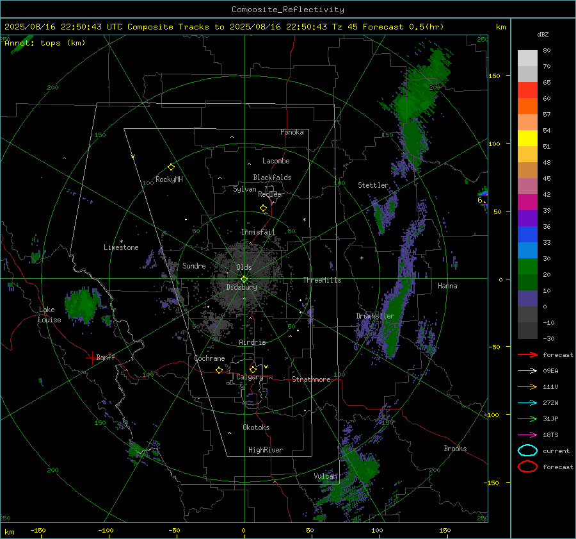Click the storm top value 6. label

click(x=482, y=200)
